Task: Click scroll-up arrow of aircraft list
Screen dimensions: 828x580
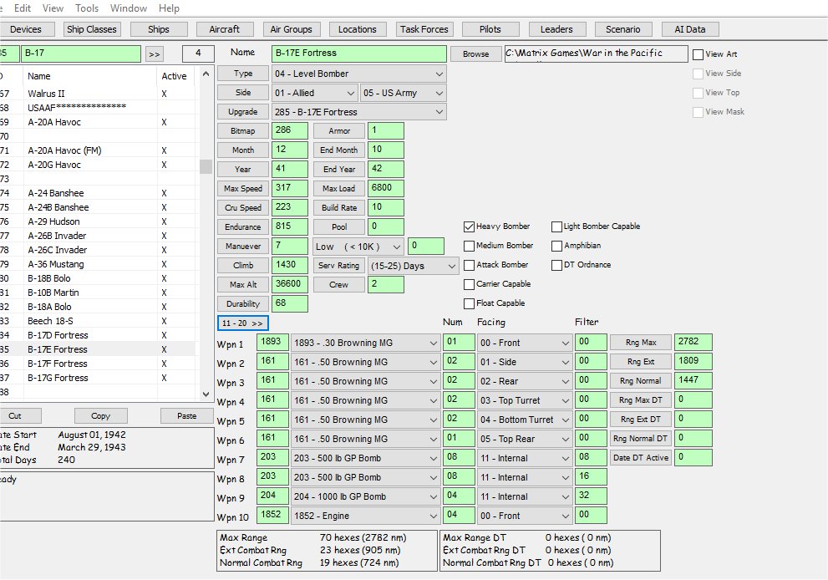Action: (206, 74)
